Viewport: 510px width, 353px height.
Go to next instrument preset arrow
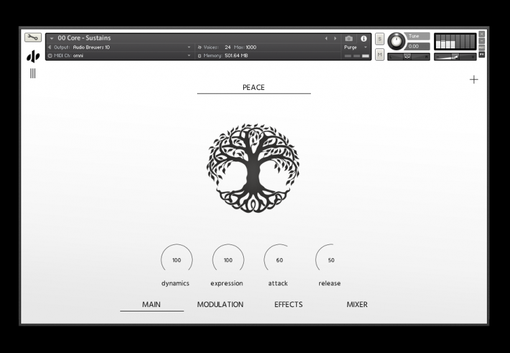[x=336, y=38]
